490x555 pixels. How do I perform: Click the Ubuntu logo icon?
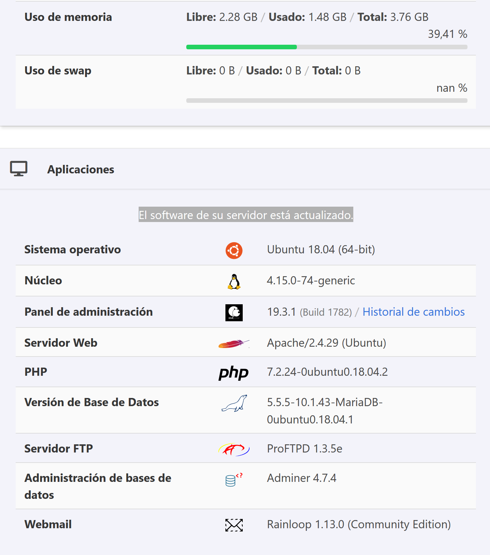pyautogui.click(x=234, y=250)
